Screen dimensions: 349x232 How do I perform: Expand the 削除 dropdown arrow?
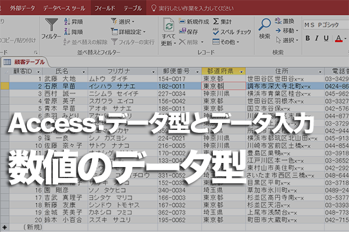pos(202,42)
